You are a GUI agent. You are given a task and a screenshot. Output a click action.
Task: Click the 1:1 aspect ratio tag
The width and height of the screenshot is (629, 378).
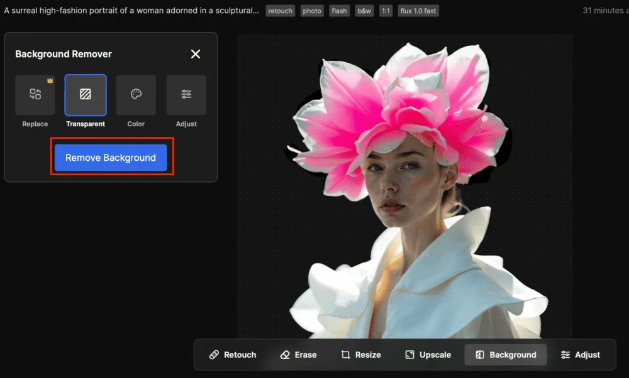[x=386, y=11]
